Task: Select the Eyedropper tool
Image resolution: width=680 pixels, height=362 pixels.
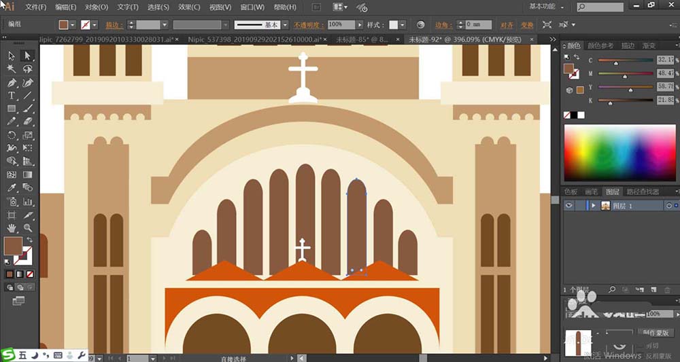Action: [12, 187]
